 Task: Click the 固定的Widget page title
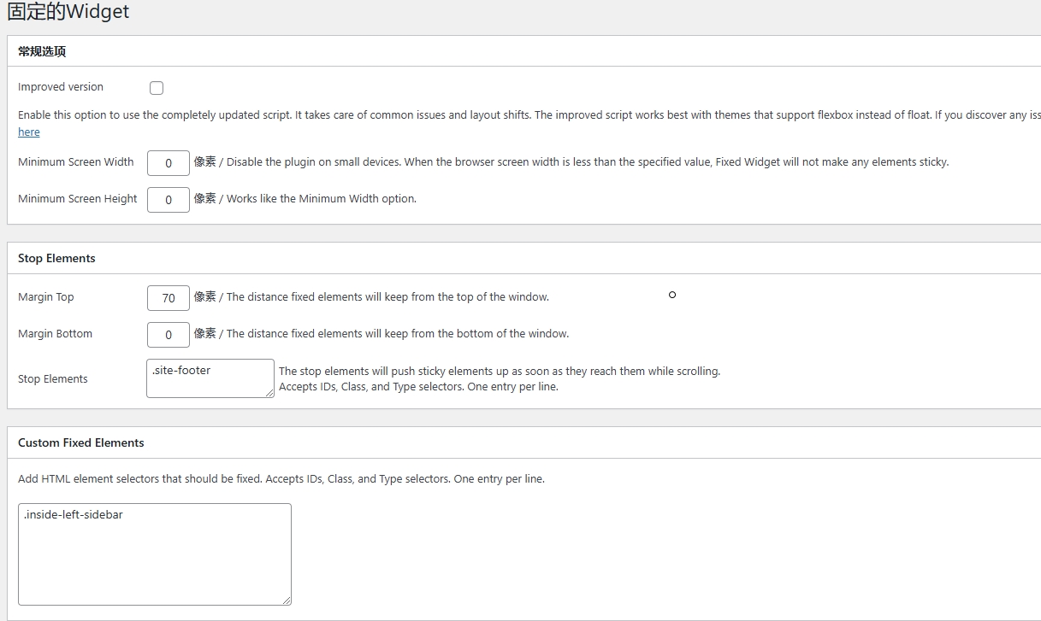click(x=68, y=12)
